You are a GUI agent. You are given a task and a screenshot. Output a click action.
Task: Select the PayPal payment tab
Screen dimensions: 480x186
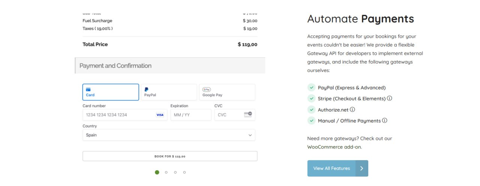point(169,92)
